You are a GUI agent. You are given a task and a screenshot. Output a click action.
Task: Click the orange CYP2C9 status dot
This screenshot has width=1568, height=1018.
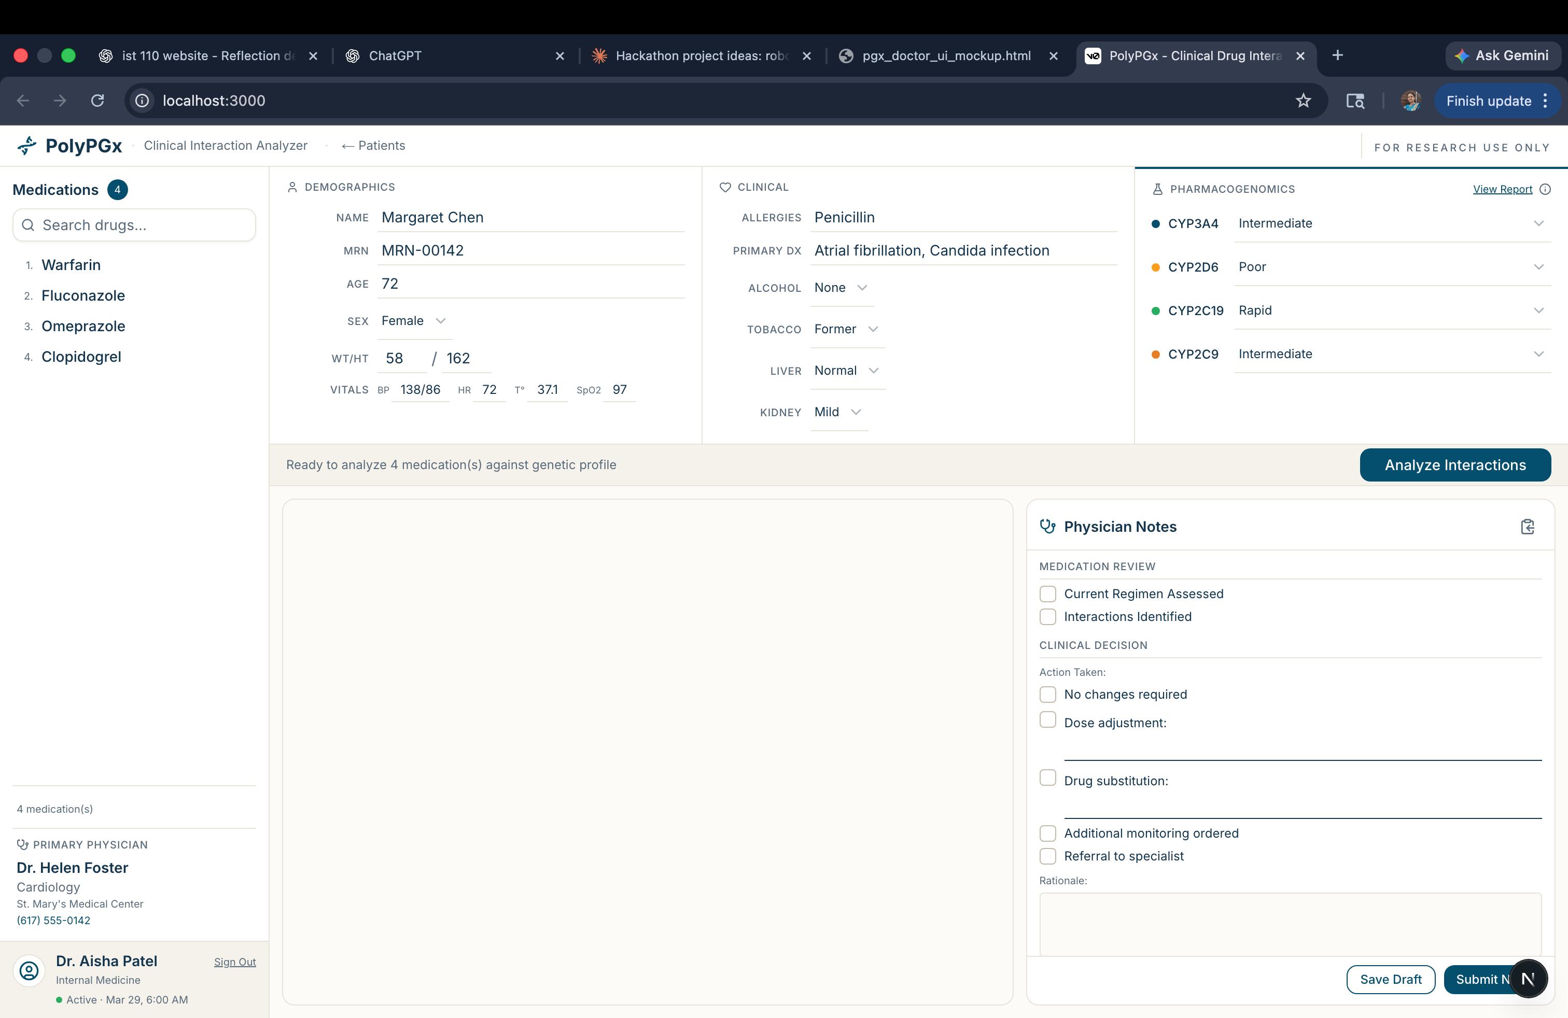(1155, 354)
